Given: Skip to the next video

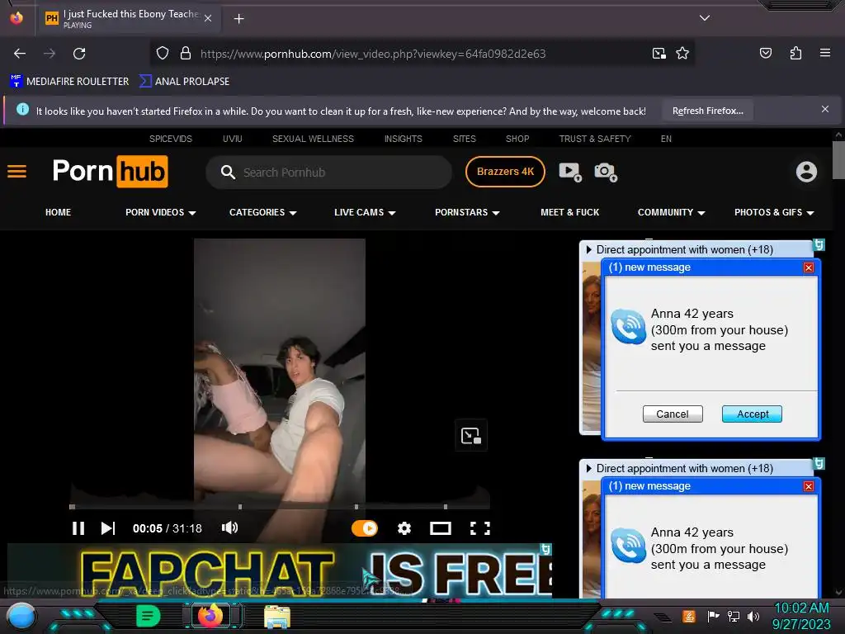Looking at the screenshot, I should point(108,528).
